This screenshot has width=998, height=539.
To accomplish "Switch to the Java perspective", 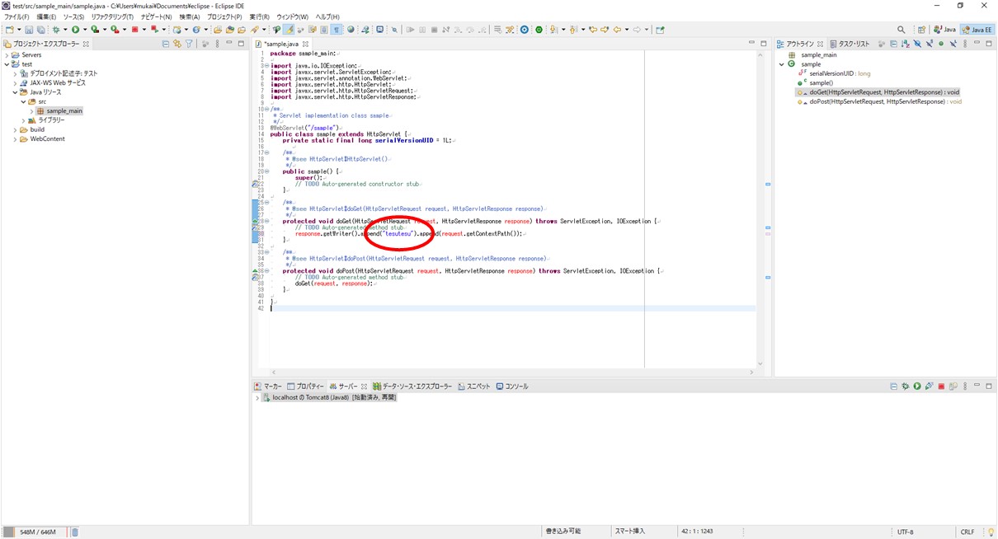I will [x=945, y=30].
